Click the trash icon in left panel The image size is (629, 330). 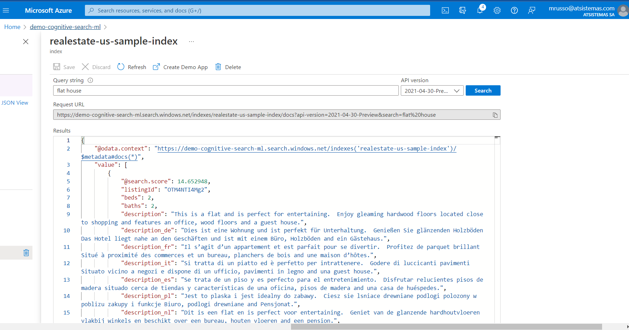26,253
